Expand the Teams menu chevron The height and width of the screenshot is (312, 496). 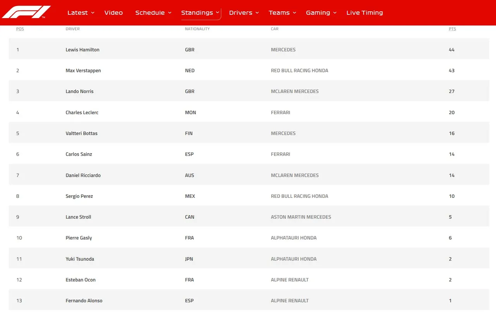click(294, 13)
